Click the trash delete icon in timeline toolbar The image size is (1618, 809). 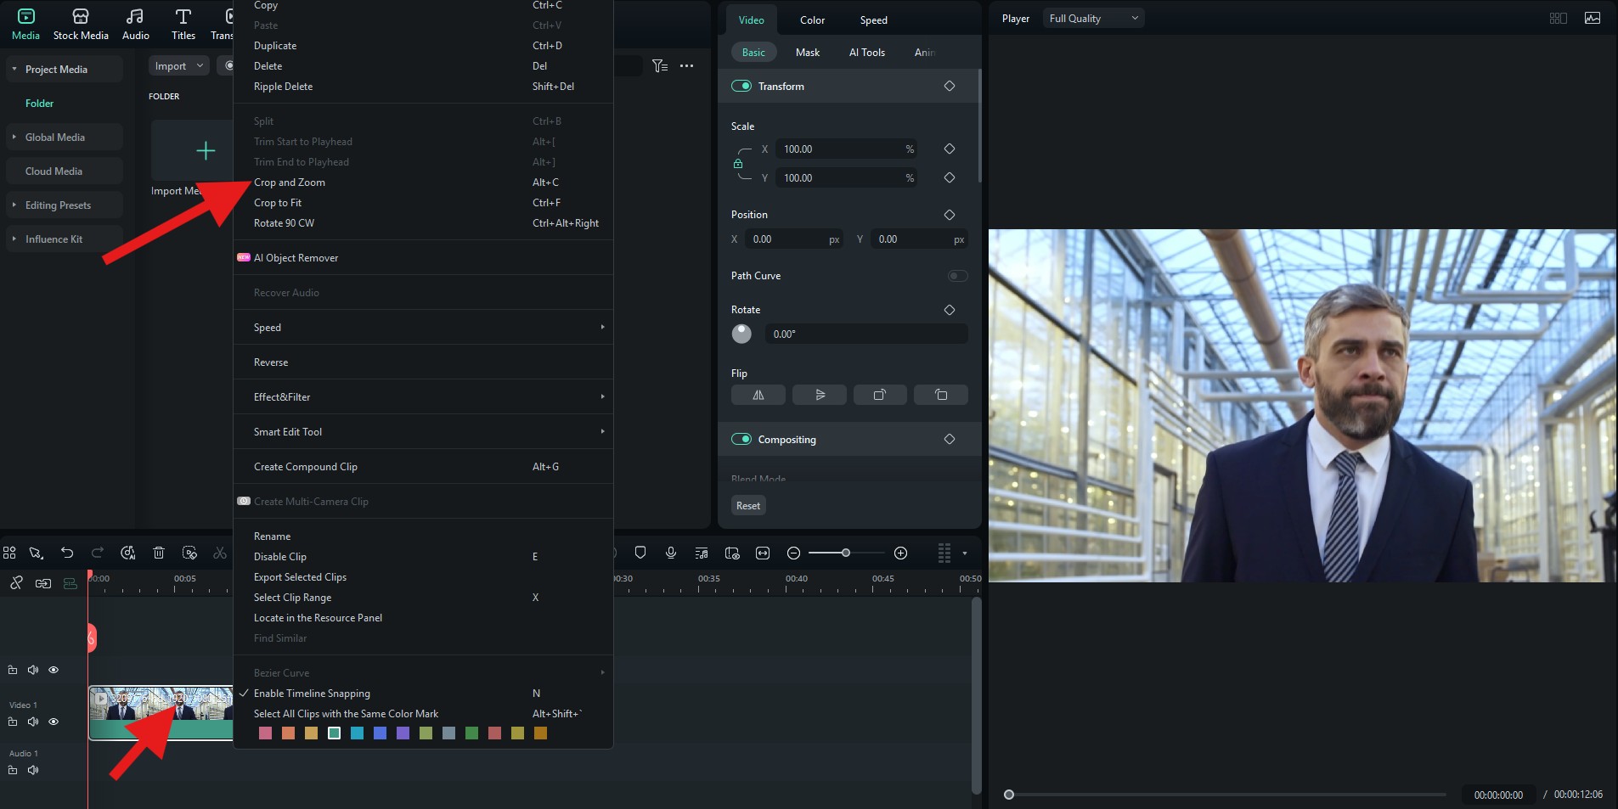[158, 553]
